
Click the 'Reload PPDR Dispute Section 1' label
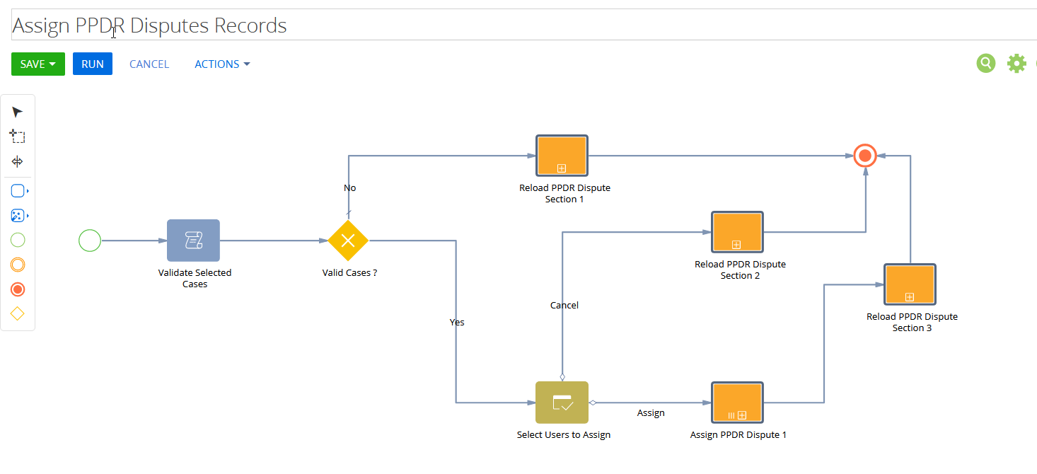(564, 193)
